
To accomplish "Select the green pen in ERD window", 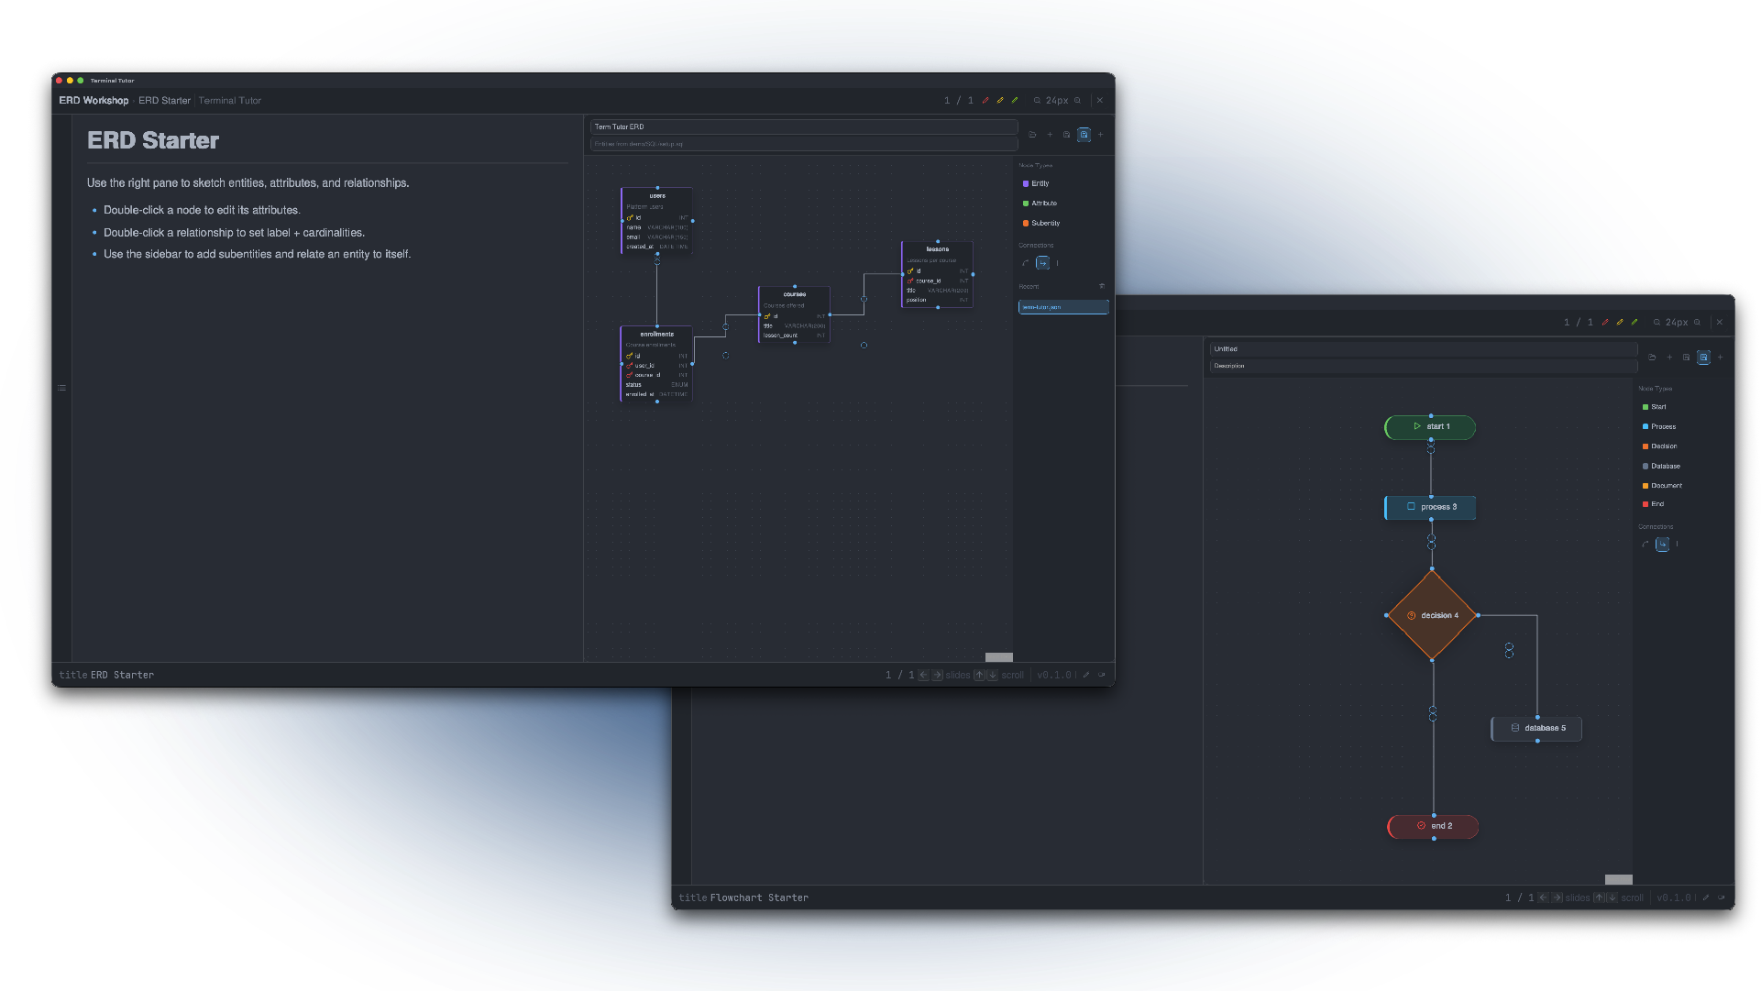I will (x=1015, y=101).
